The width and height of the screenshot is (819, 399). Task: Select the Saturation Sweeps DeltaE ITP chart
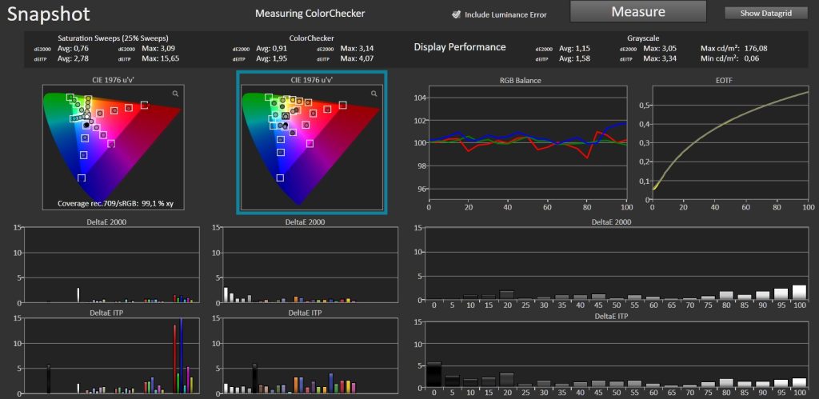click(112, 356)
